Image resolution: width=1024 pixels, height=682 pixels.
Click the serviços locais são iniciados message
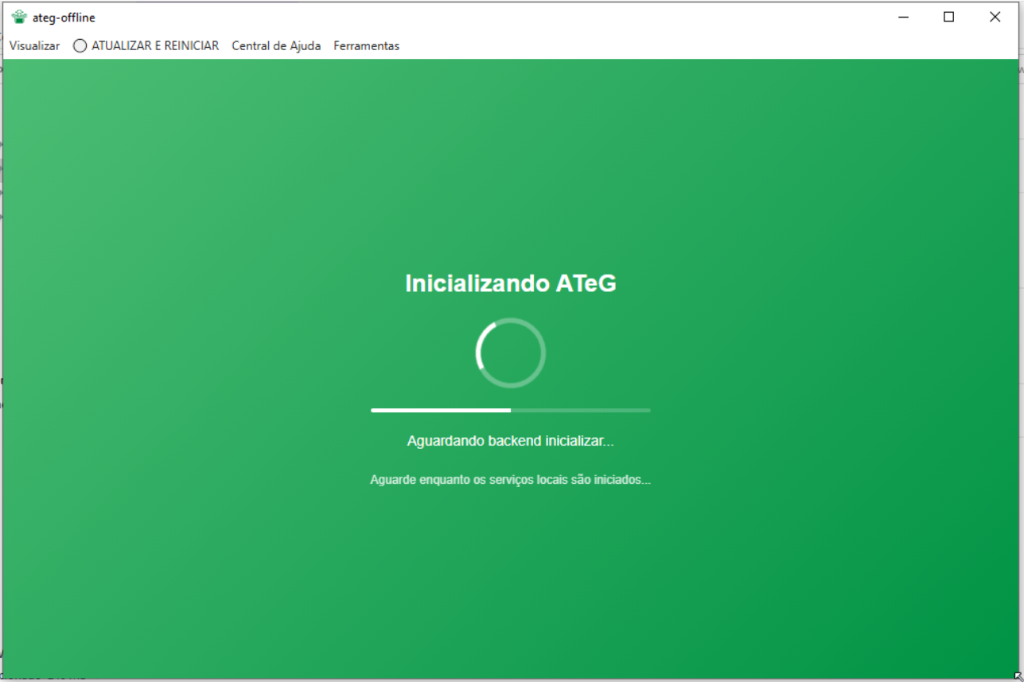510,480
